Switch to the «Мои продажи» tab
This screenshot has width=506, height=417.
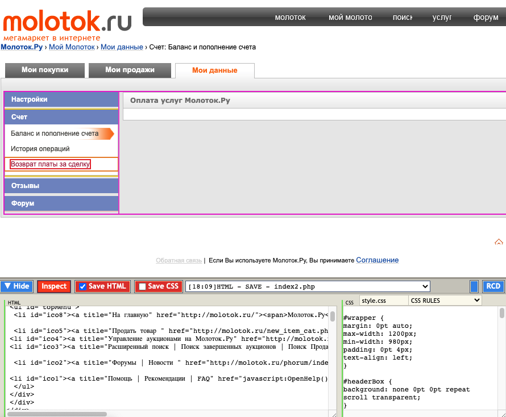[130, 70]
